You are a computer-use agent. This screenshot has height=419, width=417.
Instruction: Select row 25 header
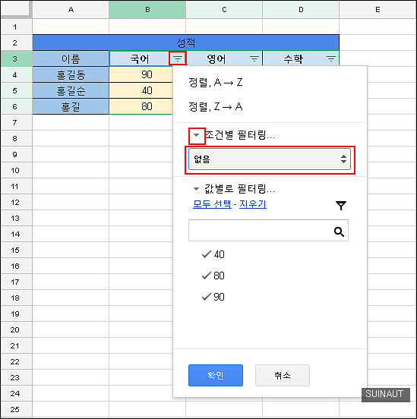pos(15,409)
